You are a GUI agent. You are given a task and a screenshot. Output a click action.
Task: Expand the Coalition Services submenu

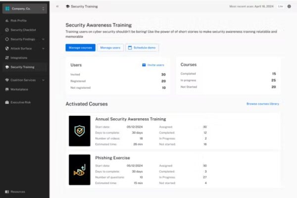43,80
